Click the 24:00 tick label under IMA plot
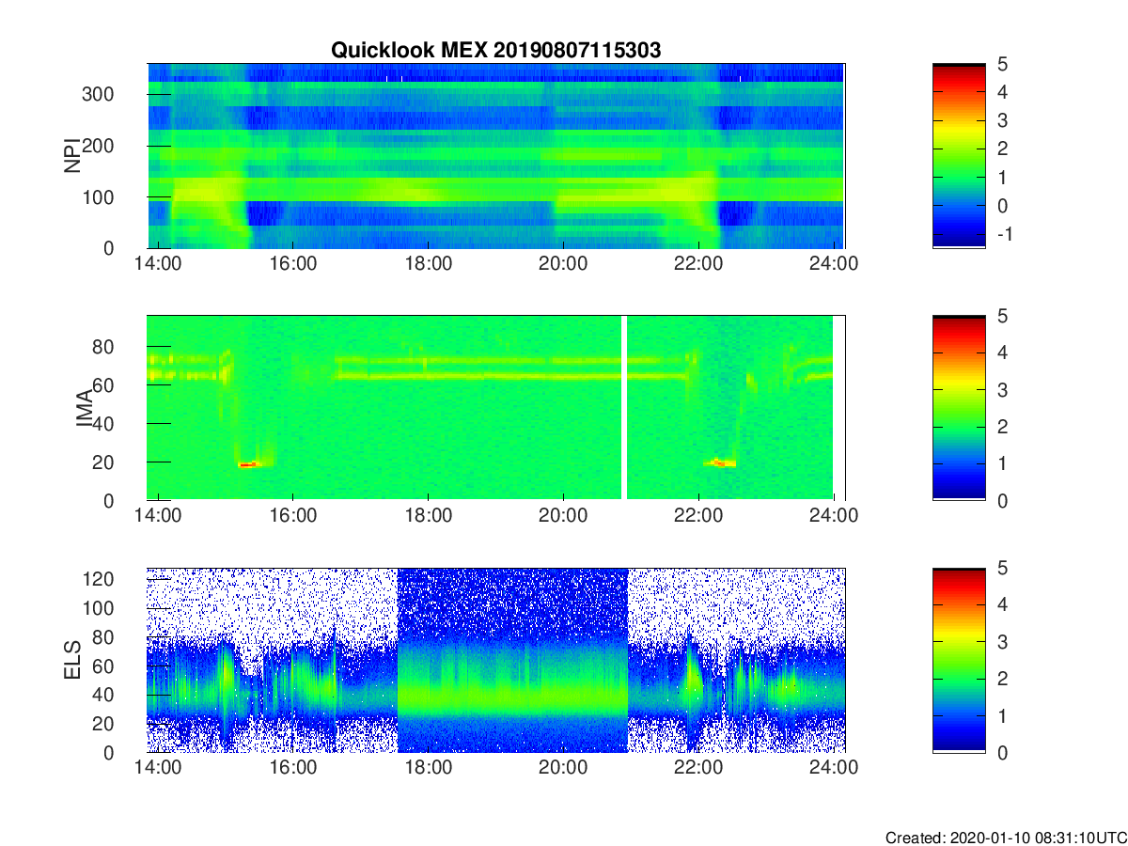This screenshot has height=846, width=1128. (834, 516)
